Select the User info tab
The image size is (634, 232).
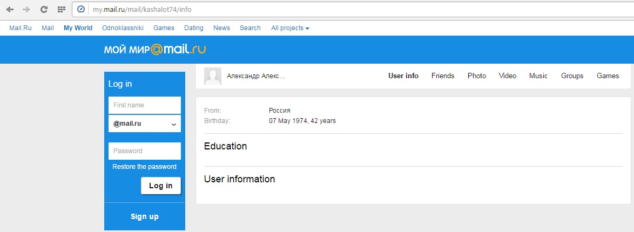coord(403,76)
